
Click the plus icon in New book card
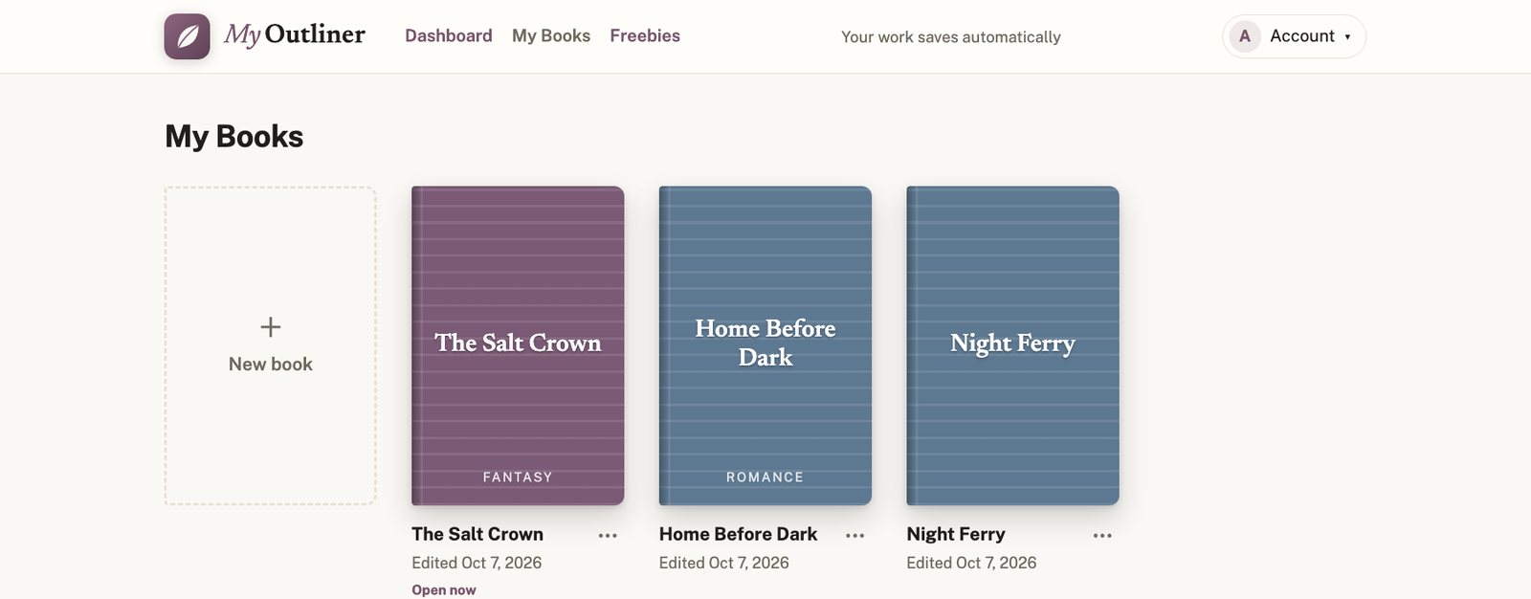(271, 327)
